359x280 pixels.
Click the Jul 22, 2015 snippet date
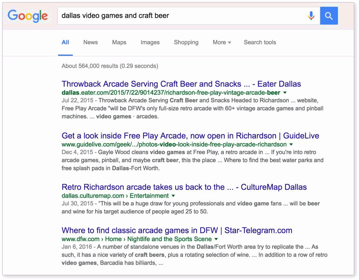[77, 100]
